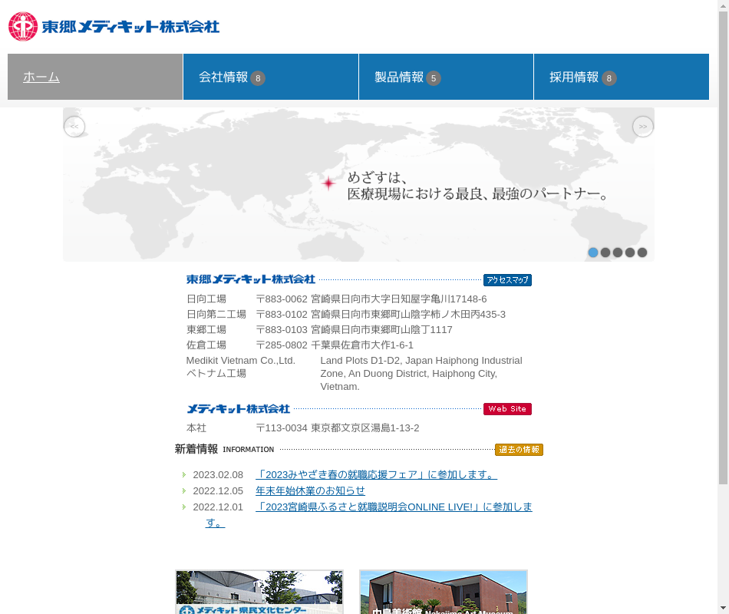Open the 過去の情報 past news badge
The height and width of the screenshot is (614, 729).
(x=519, y=450)
